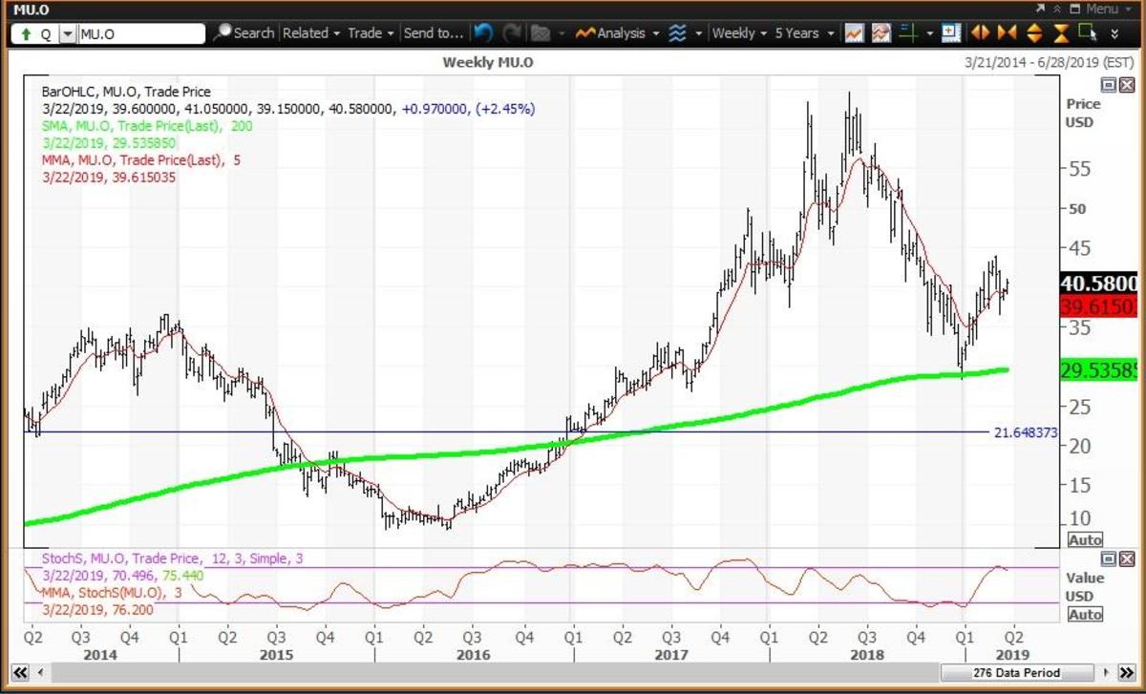This screenshot has height=694, width=1146.
Task: Click the green rectangle zoom selection icon
Action: pyautogui.click(x=1087, y=33)
